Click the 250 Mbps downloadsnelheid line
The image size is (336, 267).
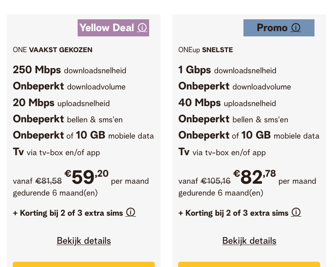(x=69, y=70)
